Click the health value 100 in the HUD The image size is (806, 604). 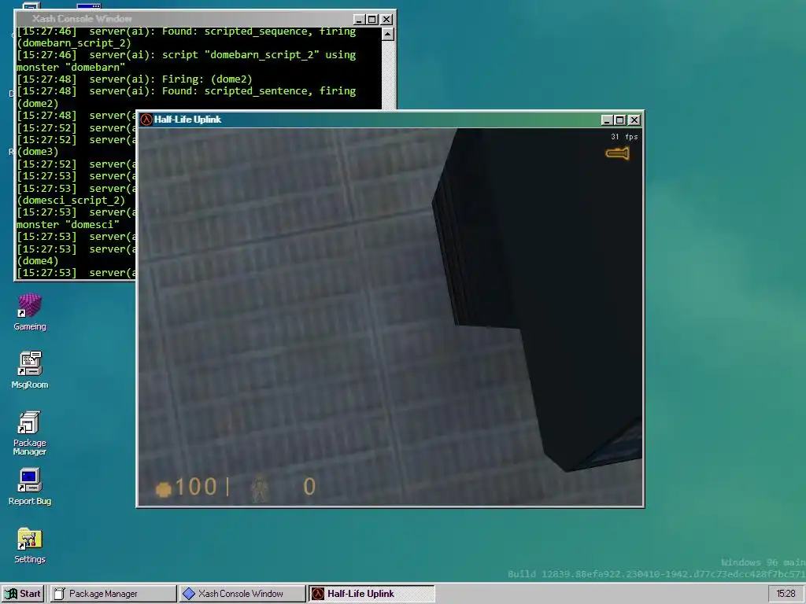tap(196, 487)
